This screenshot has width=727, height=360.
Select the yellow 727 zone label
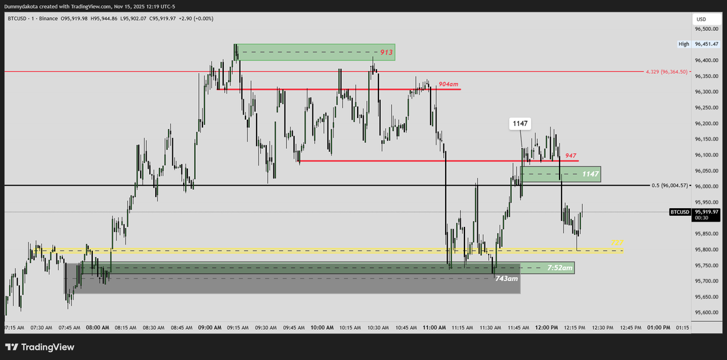[617, 243]
